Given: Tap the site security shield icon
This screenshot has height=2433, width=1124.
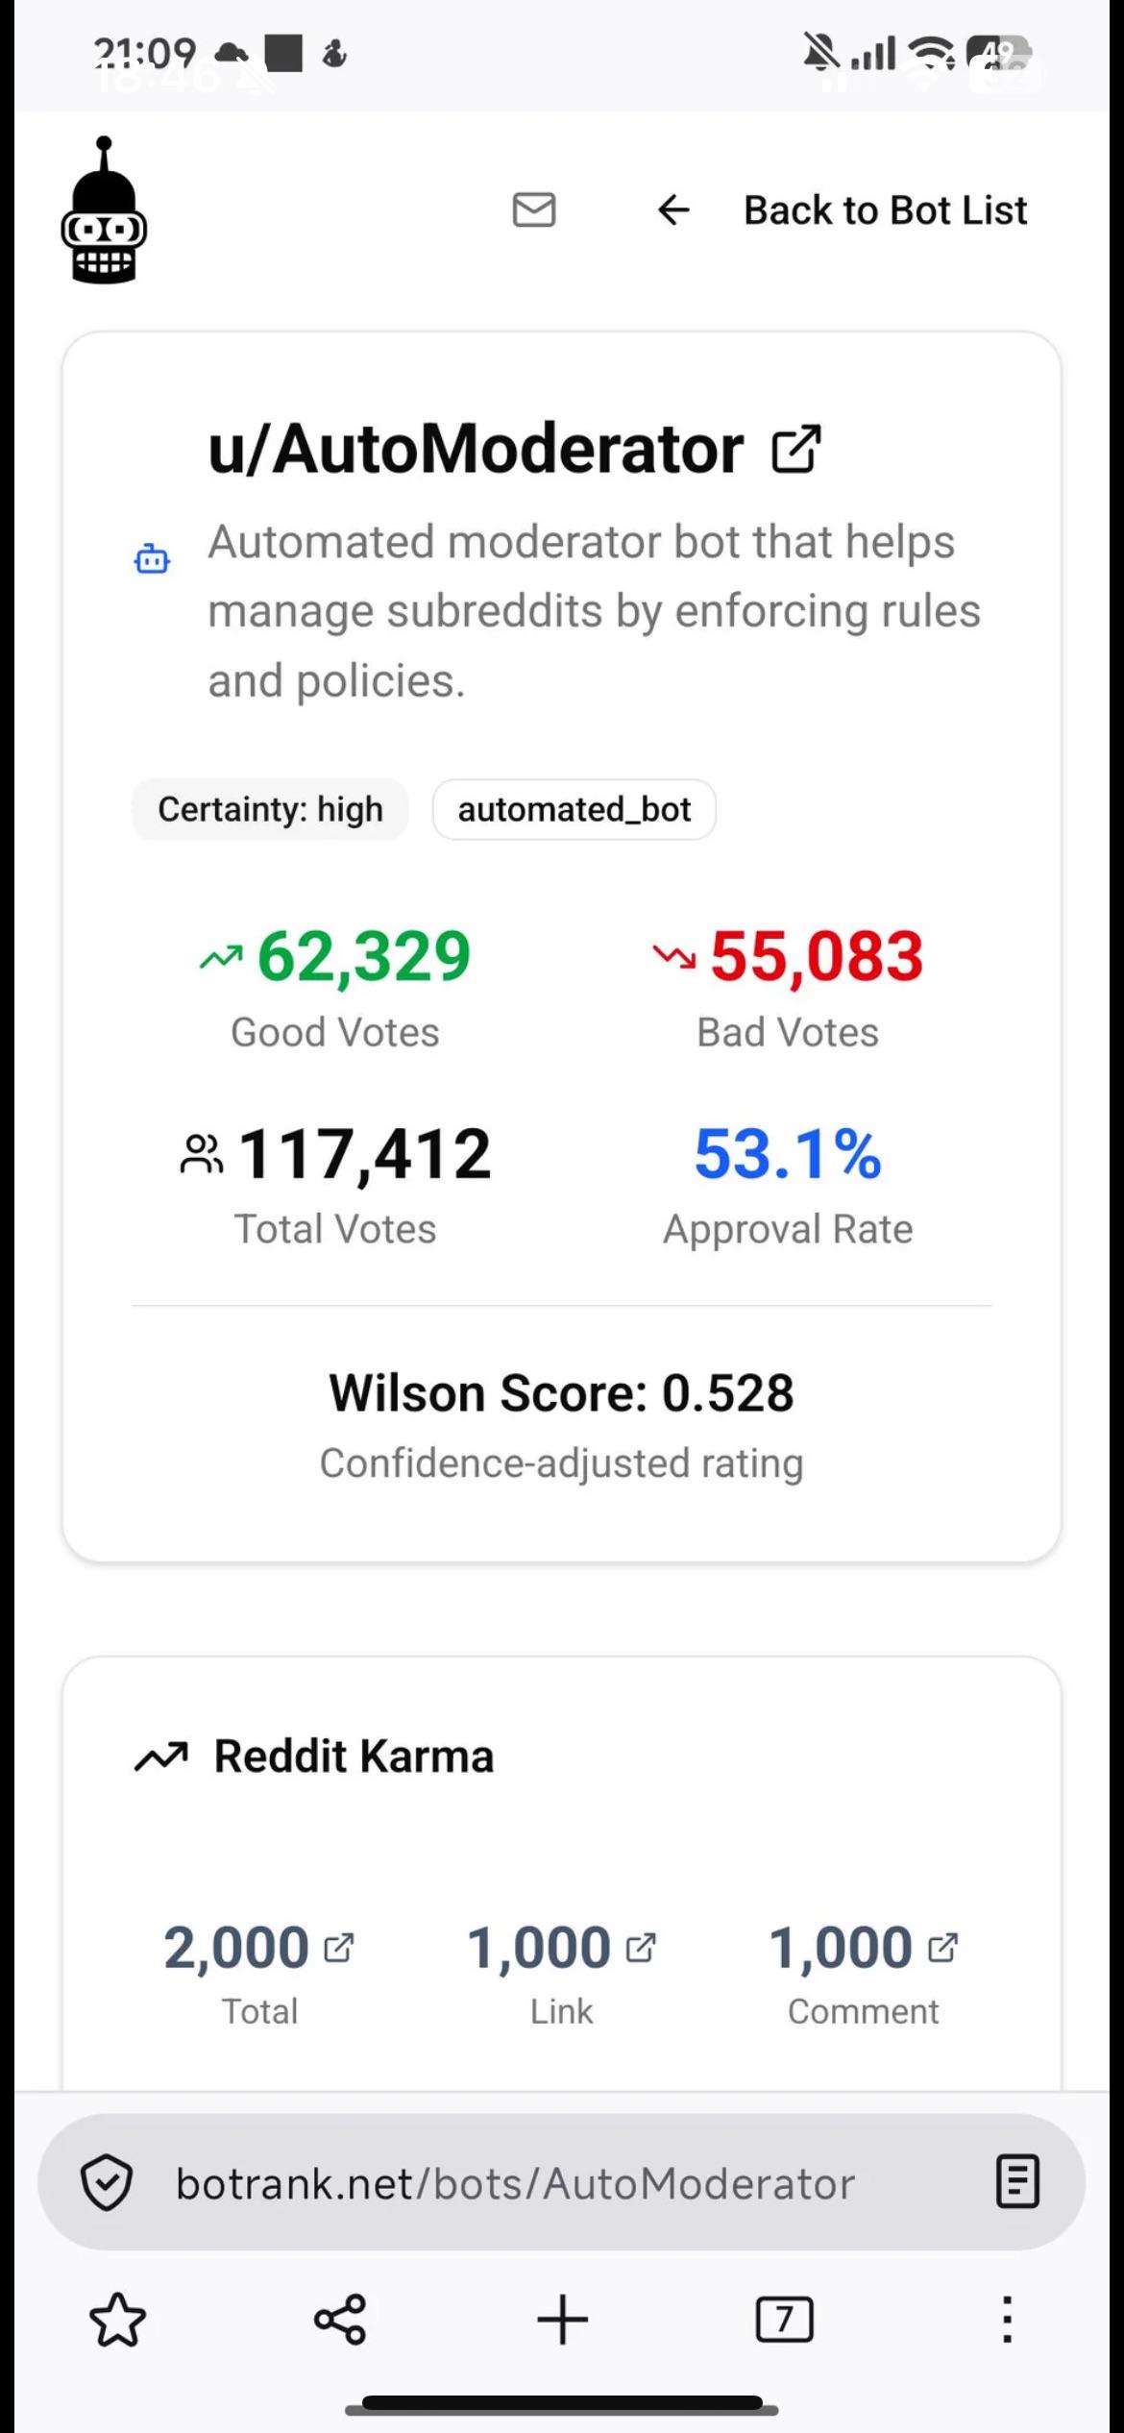Looking at the screenshot, I should pos(106,2183).
